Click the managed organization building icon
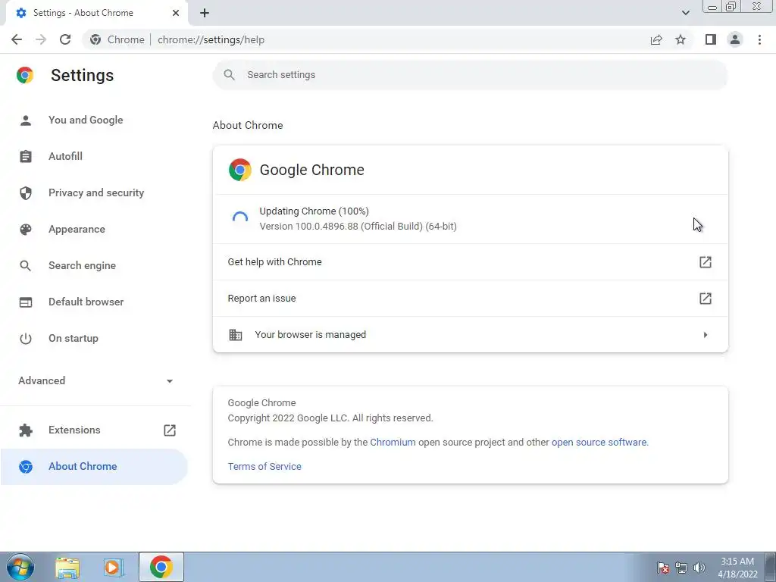Image resolution: width=776 pixels, height=582 pixels. [x=236, y=335]
